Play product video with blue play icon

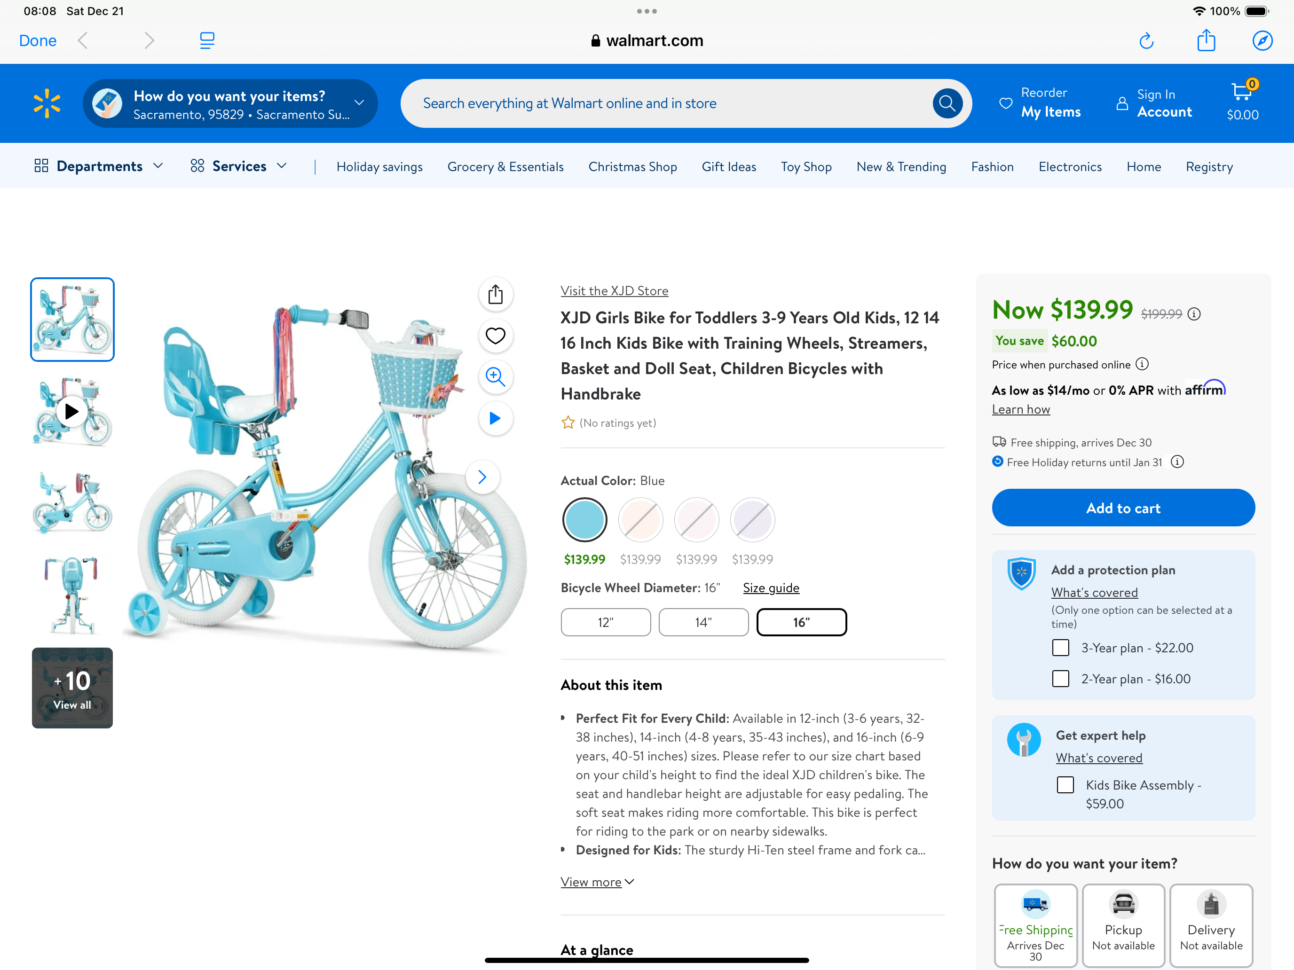click(495, 419)
